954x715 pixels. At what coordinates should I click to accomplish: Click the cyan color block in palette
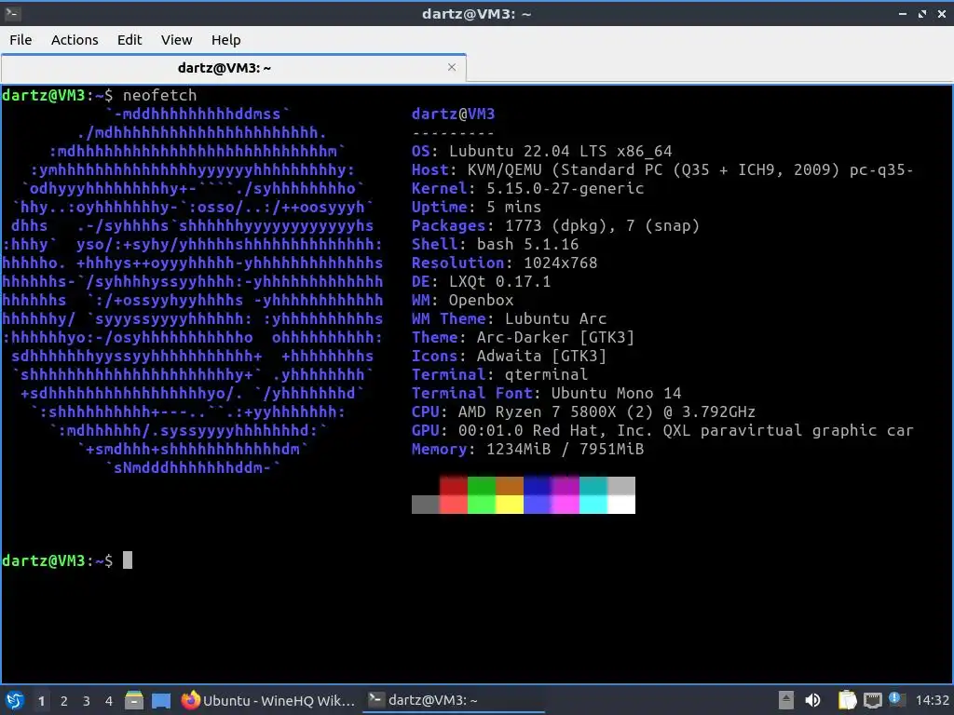593,486
